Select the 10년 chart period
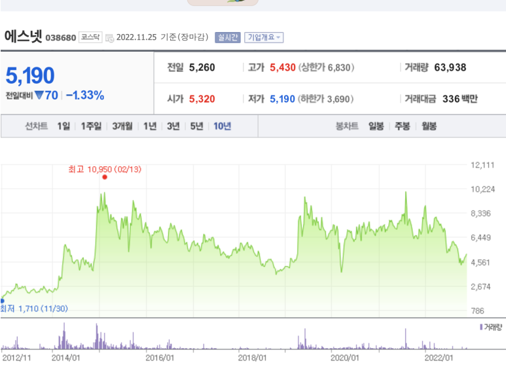 click(x=223, y=126)
